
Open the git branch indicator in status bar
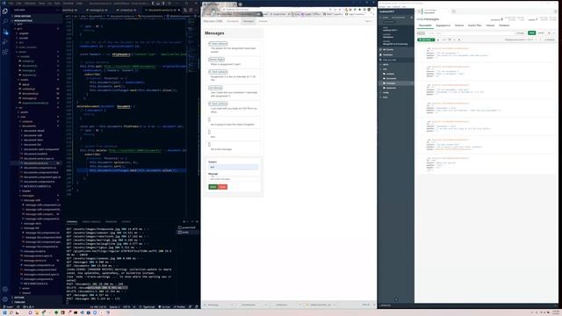coord(9,307)
